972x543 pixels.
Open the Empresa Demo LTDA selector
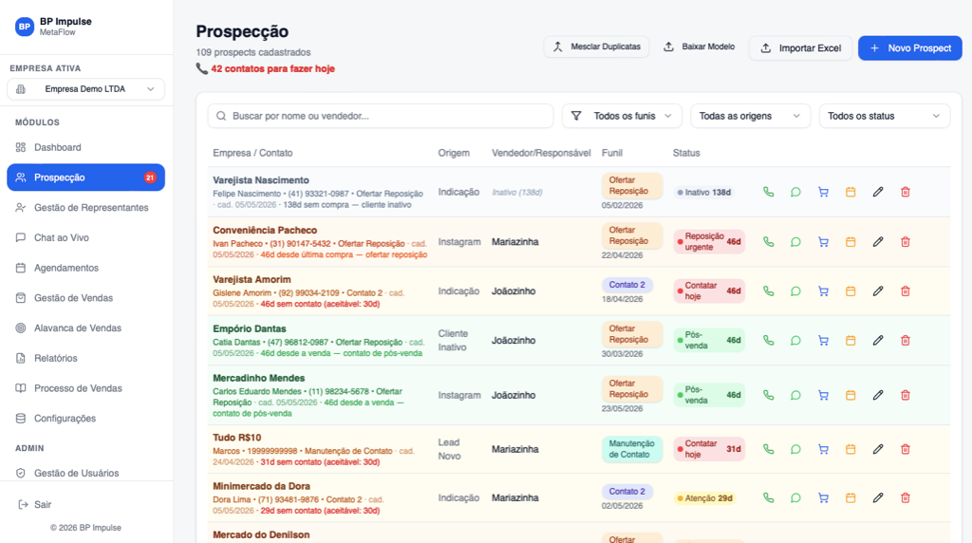tap(85, 89)
